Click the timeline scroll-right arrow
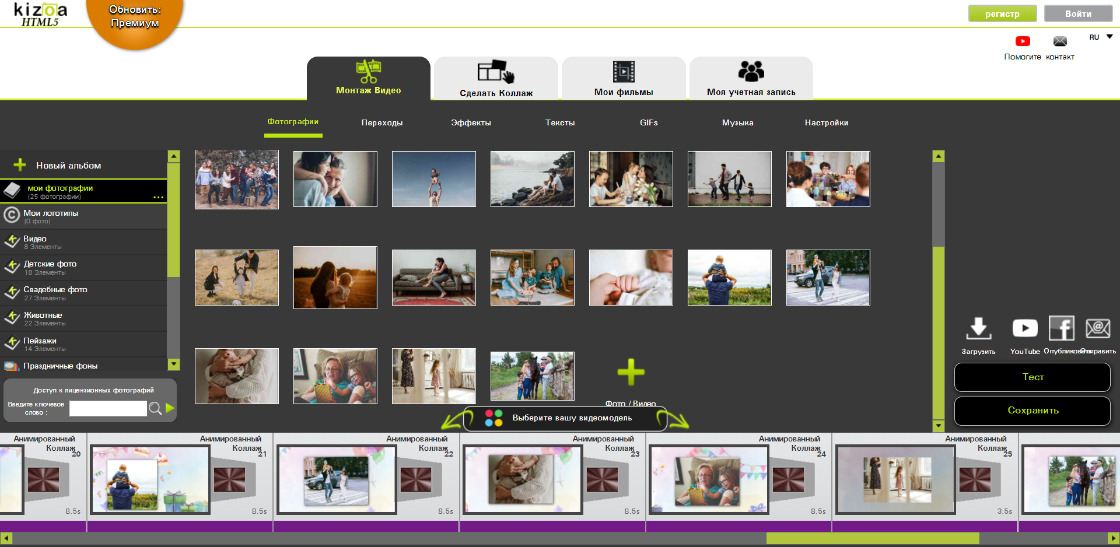This screenshot has width=1120, height=547. coord(1114,538)
